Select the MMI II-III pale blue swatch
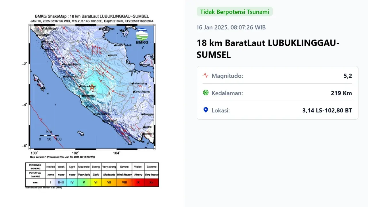Viewport: 368px width, 207px height. point(61,183)
